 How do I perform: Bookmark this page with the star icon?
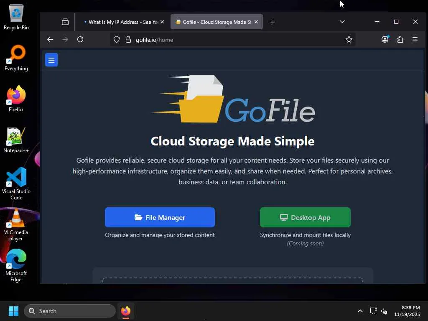coord(349,40)
